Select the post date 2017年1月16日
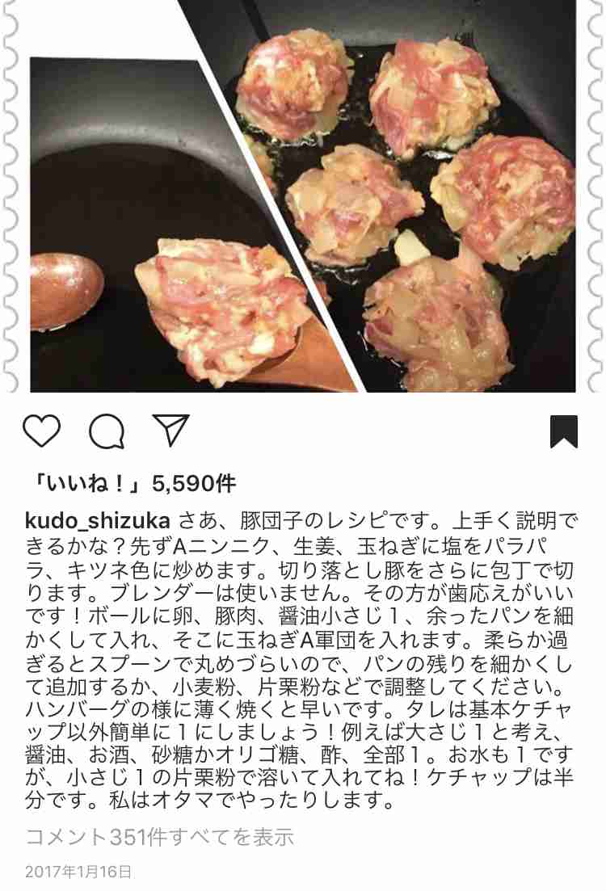Screen dimensions: 606x891 78,871
